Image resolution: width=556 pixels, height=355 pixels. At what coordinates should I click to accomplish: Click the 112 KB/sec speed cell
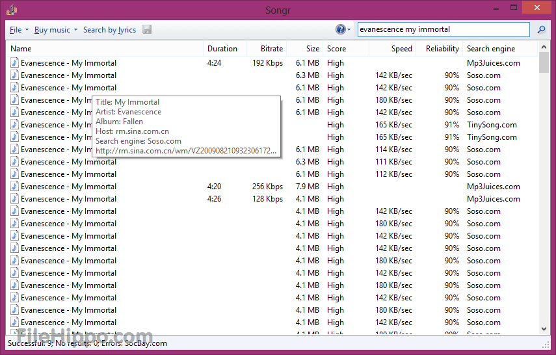pos(393,174)
